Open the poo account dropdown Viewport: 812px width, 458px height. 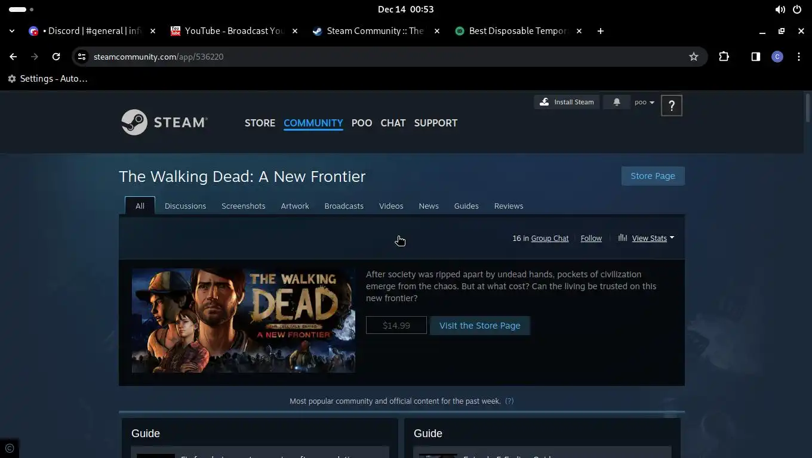(644, 102)
